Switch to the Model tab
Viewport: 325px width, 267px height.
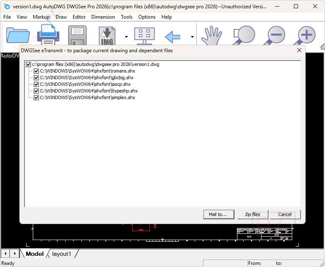pos(34,254)
